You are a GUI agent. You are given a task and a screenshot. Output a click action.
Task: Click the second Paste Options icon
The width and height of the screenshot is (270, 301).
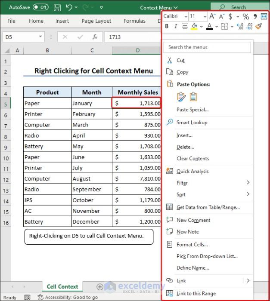click(x=193, y=97)
